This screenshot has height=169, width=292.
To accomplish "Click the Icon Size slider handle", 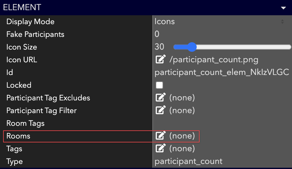I will (192, 47).
